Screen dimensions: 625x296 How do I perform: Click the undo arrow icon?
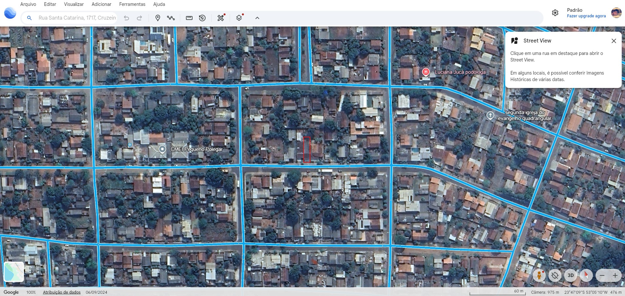[126, 18]
